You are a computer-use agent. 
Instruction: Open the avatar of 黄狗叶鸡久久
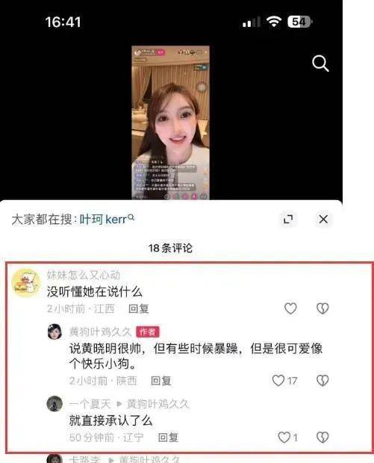click(x=54, y=332)
